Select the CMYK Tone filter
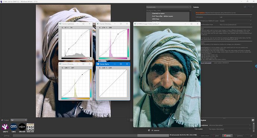257x138 pixels. pos(156,19)
